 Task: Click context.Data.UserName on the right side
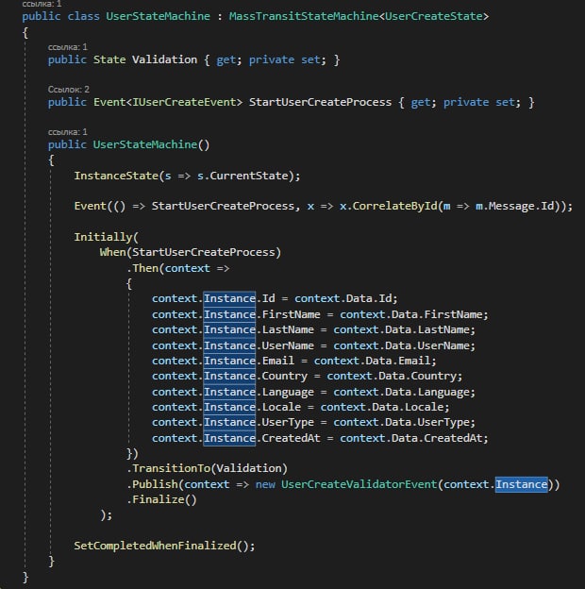click(401, 346)
